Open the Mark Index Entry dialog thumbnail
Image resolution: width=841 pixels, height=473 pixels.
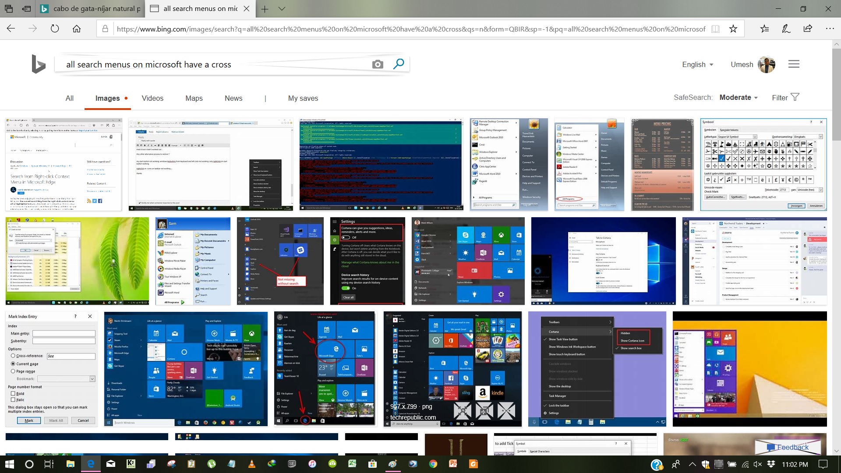tap(51, 369)
